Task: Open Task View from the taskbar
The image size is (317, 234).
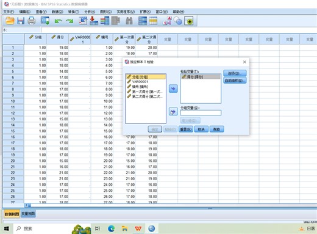Action: coord(98,229)
